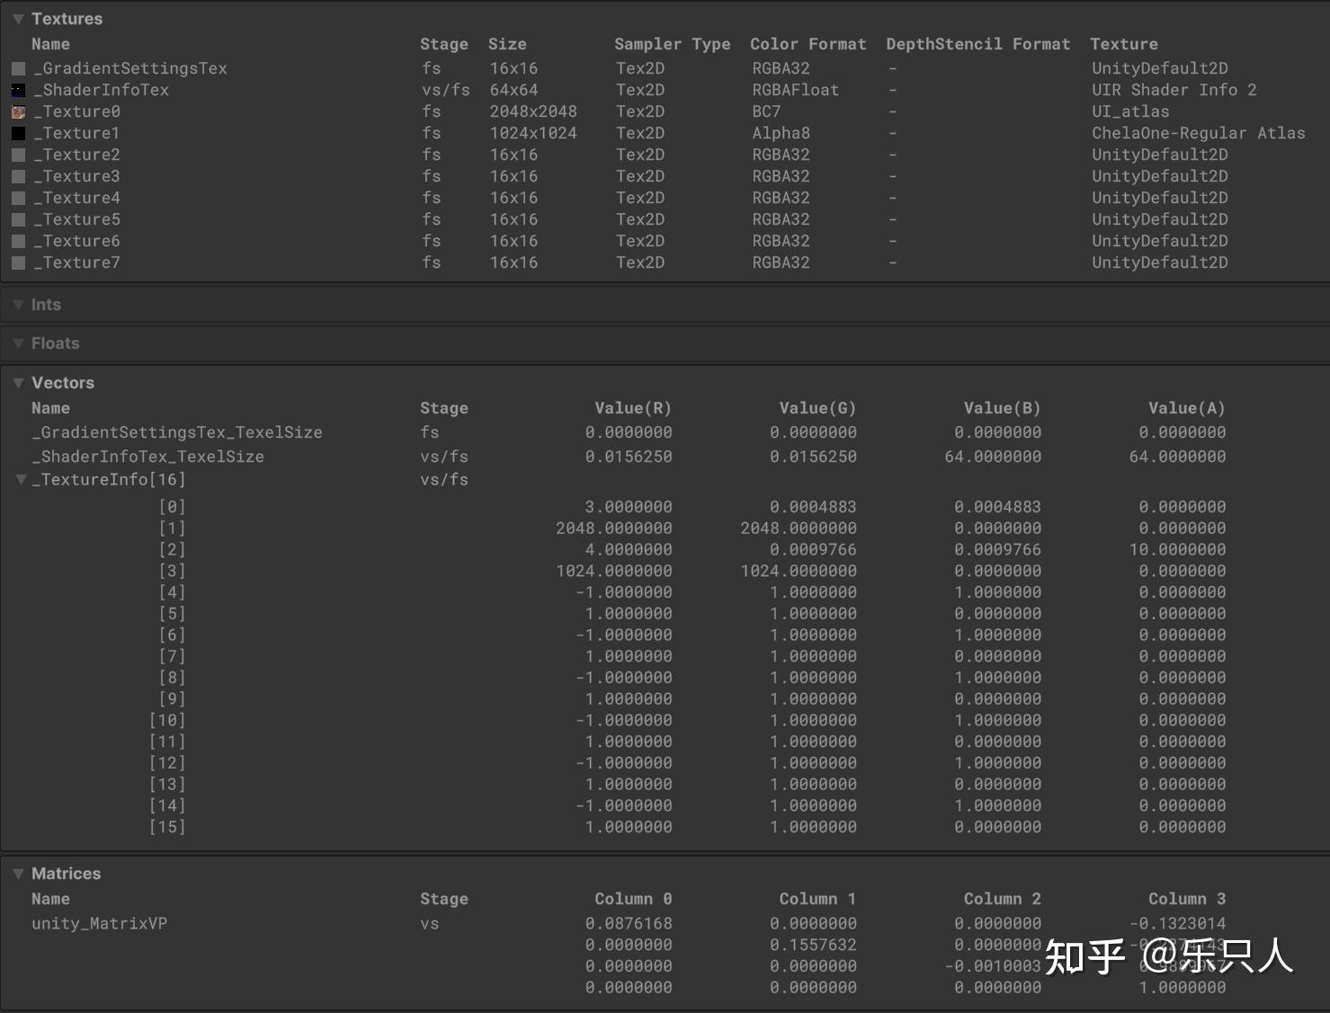Collapse the Vectors section

coord(18,382)
